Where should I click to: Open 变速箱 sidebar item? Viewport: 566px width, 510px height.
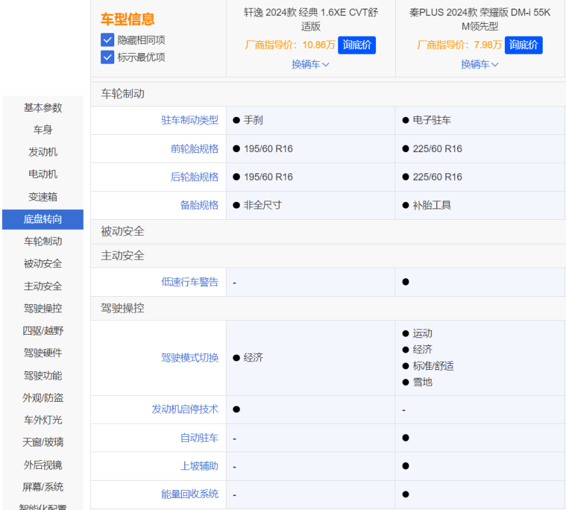coord(43,197)
